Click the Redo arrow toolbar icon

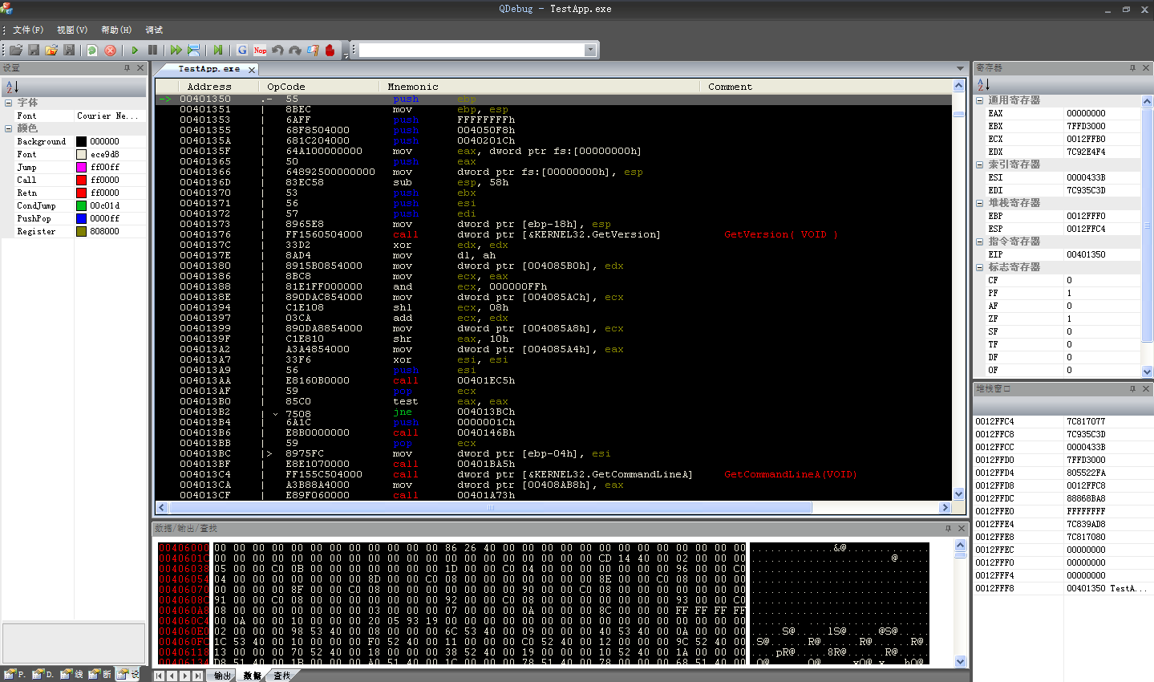coord(295,50)
